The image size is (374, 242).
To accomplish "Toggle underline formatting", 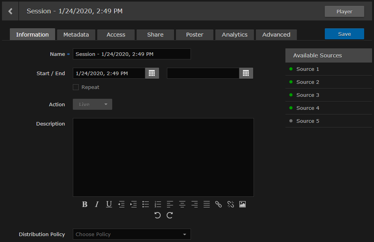I will pyautogui.click(x=109, y=204).
